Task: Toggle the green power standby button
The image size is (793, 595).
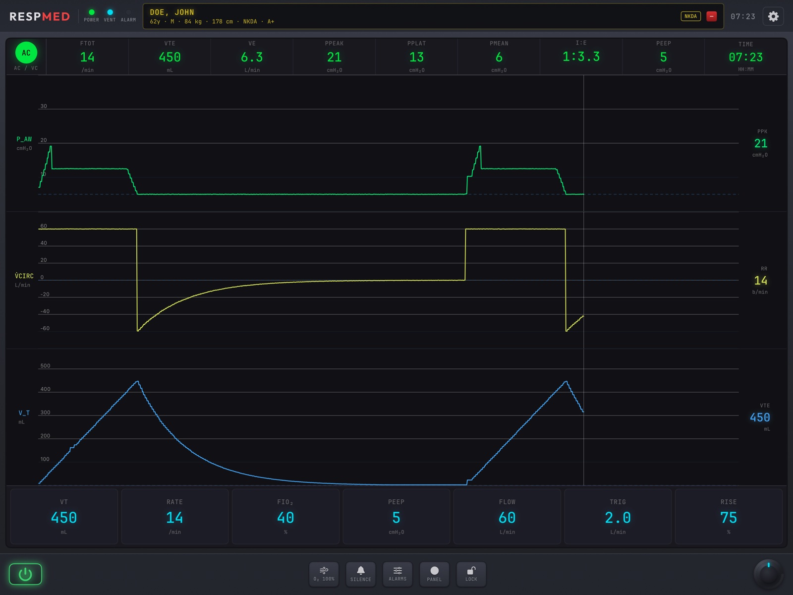Action: pyautogui.click(x=25, y=574)
